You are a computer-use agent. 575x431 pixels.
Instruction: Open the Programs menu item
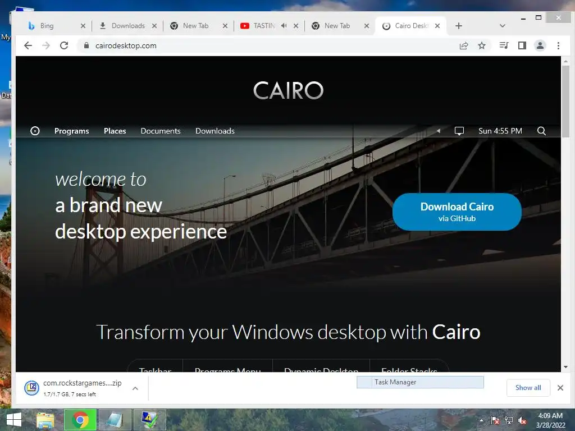click(x=71, y=131)
